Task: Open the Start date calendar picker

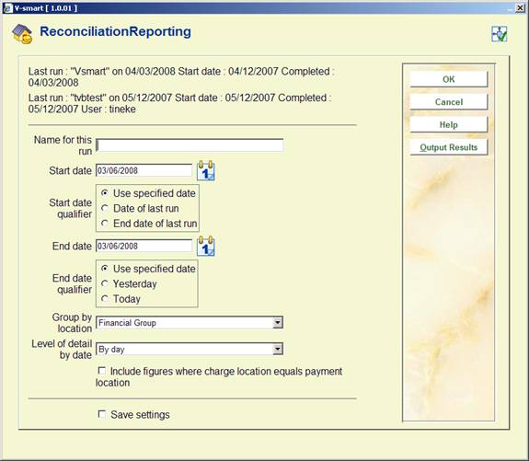Action: click(206, 171)
